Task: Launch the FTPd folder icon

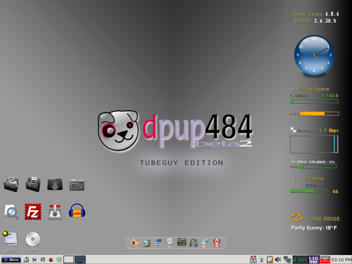Action: (x=77, y=185)
